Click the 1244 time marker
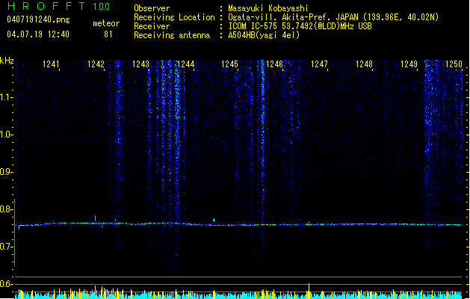The width and height of the screenshot is (470, 299). [185, 64]
